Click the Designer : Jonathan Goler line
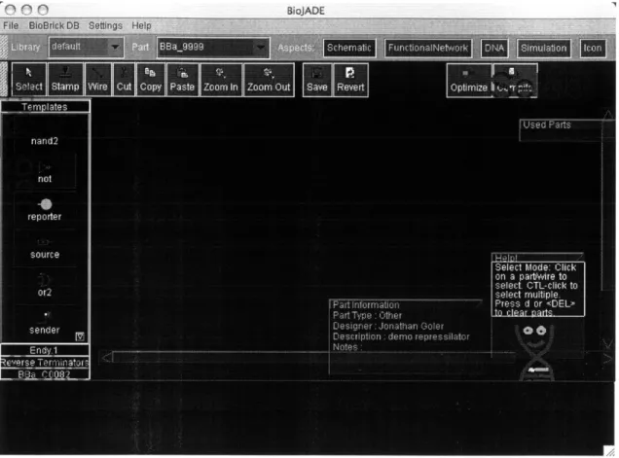Image resolution: width=619 pixels, height=458 pixels. pyautogui.click(x=388, y=327)
